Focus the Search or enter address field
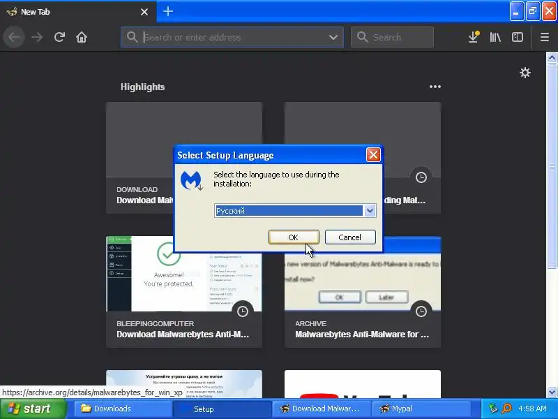Image resolution: width=558 pixels, height=419 pixels. tap(232, 37)
